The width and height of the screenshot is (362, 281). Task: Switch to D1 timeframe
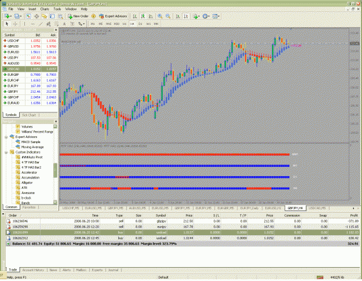[140, 24]
